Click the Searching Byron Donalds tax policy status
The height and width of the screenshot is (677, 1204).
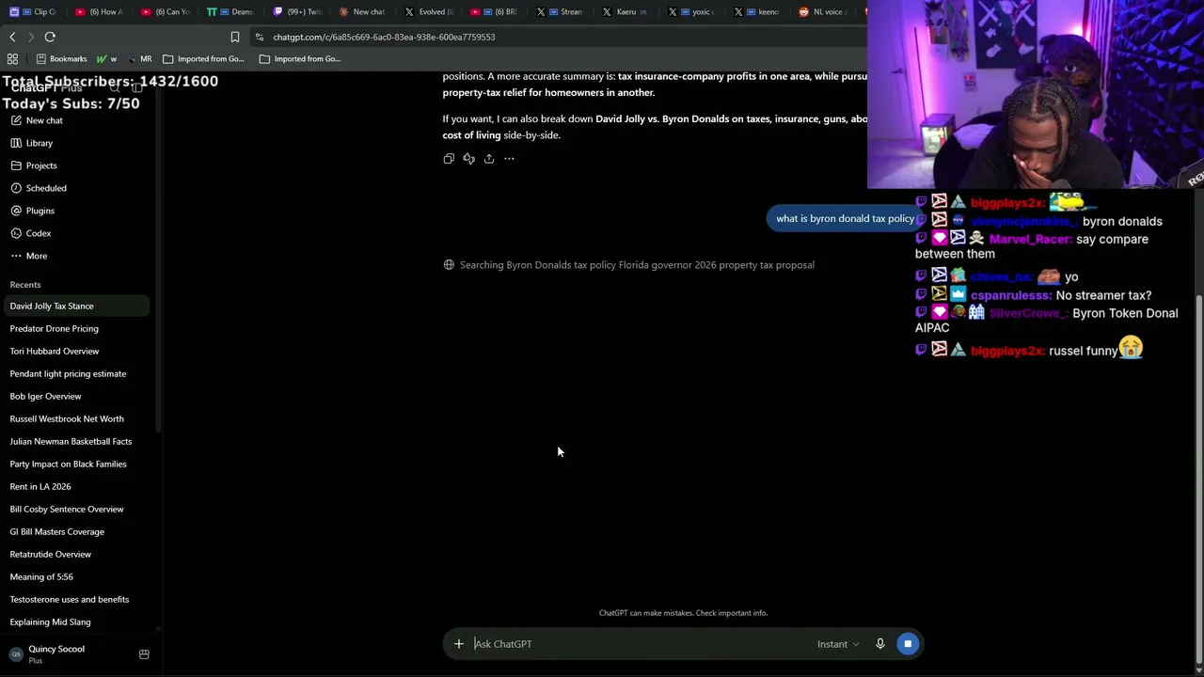click(x=637, y=265)
